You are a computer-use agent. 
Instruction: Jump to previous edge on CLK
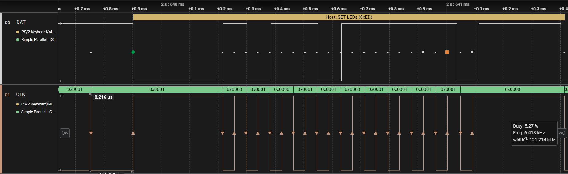(65, 133)
